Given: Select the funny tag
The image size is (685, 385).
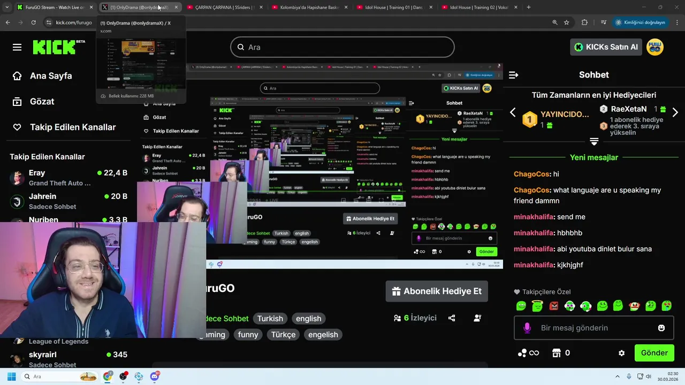Looking at the screenshot, I should pos(248,334).
